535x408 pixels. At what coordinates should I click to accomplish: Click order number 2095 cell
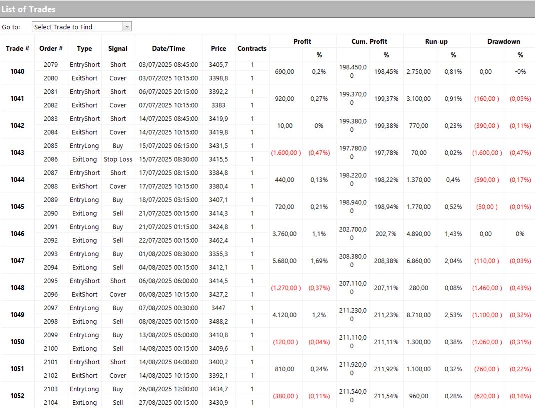point(51,281)
